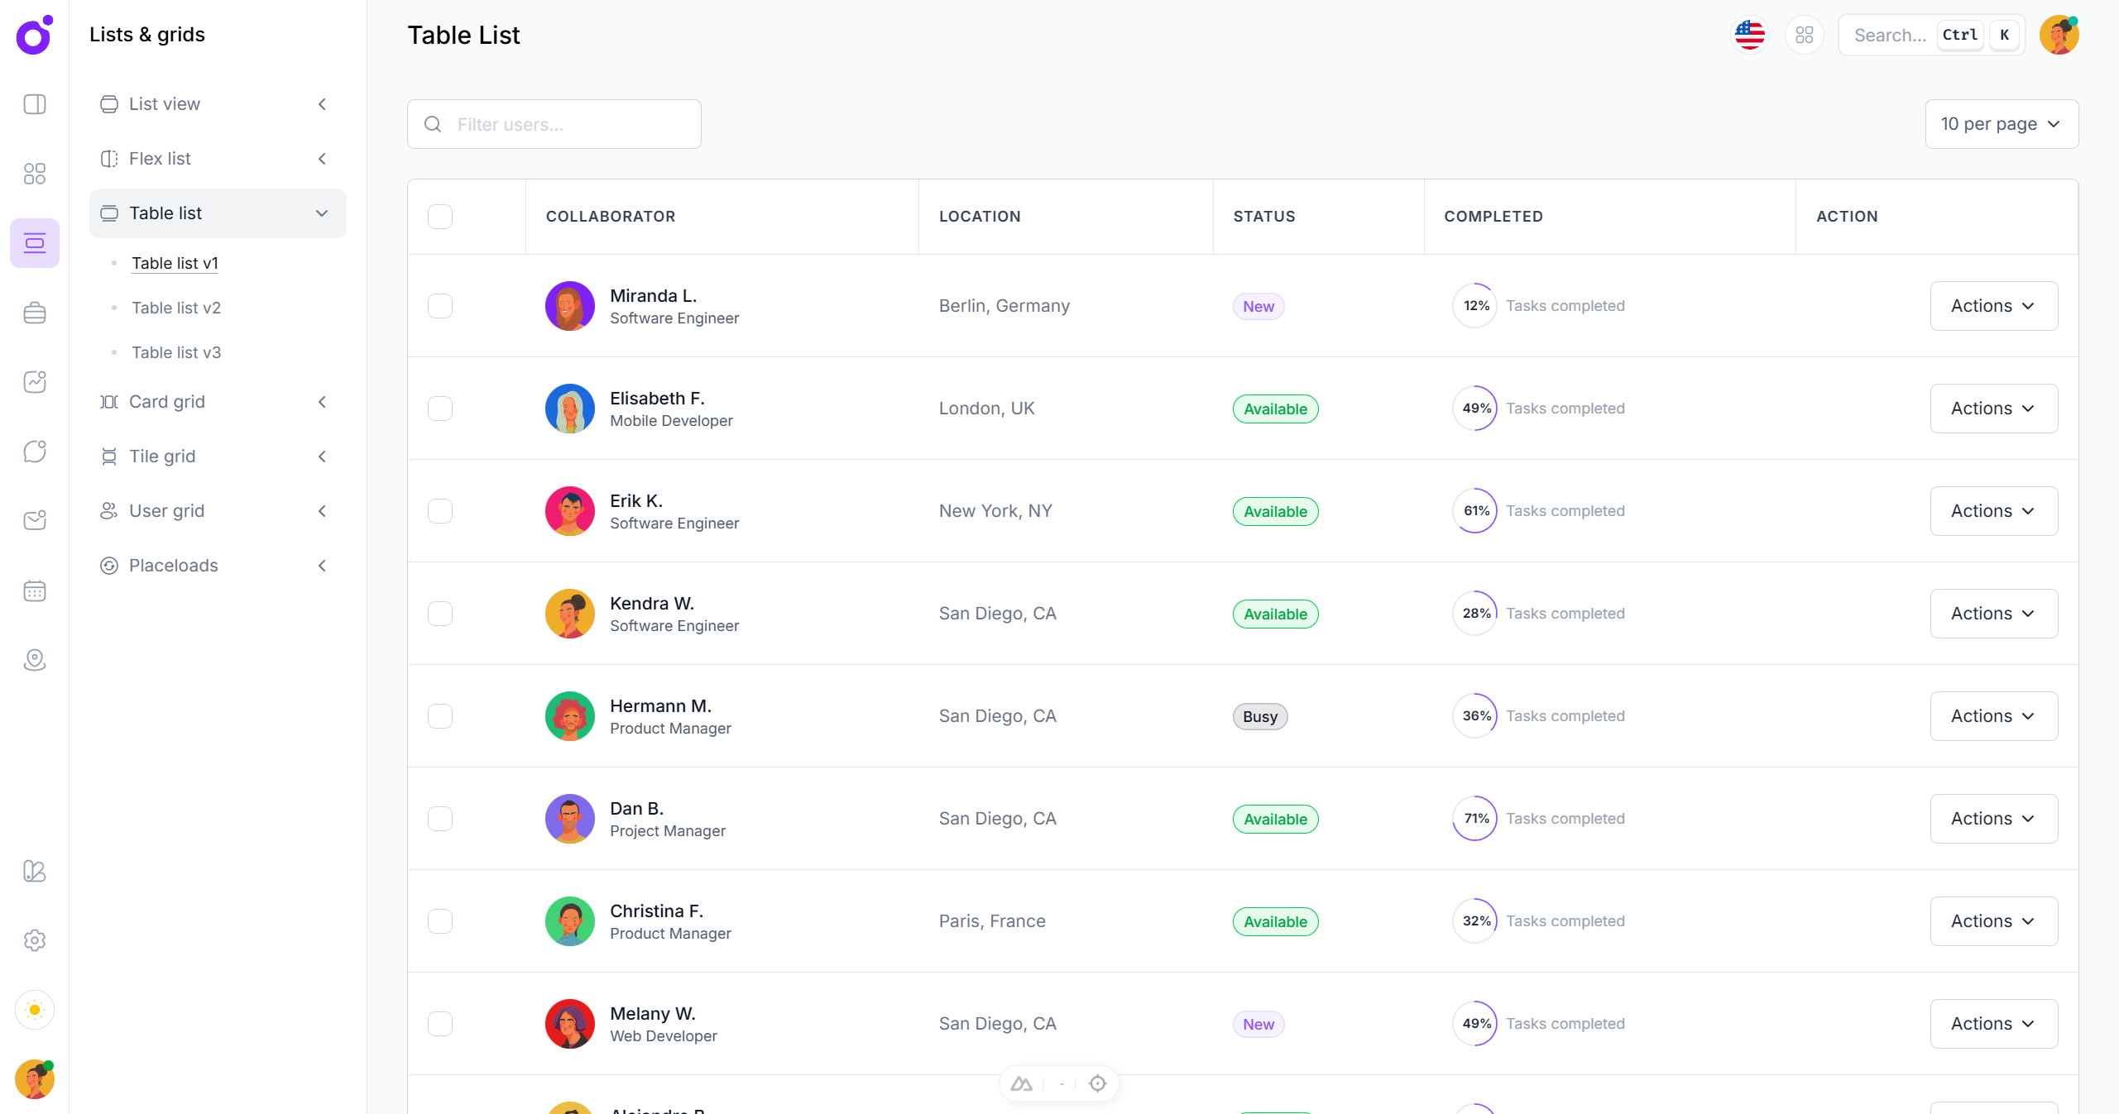Click the Filter users input field

coord(554,124)
